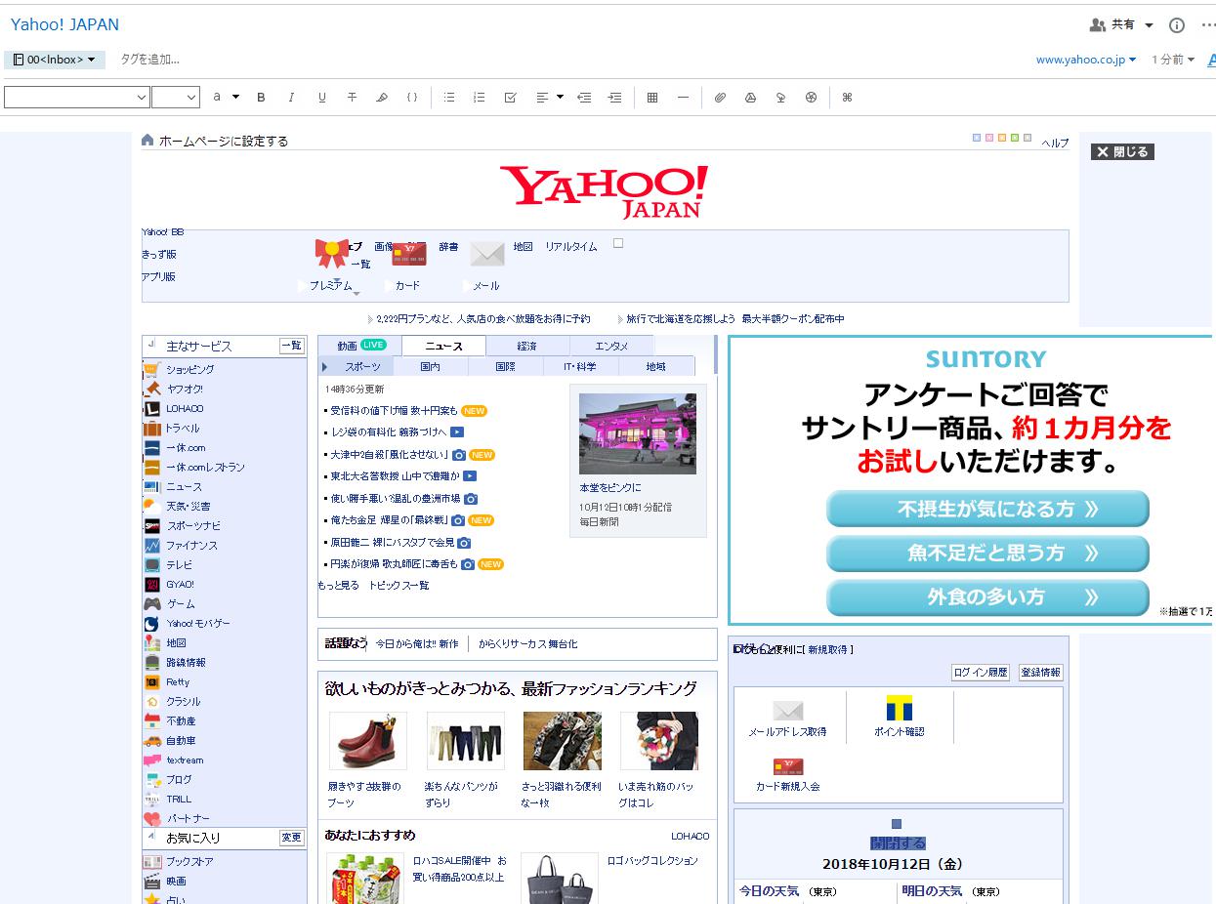Click the 外食の多い方 banner button
The height and width of the screenshot is (904, 1216).
click(x=987, y=597)
